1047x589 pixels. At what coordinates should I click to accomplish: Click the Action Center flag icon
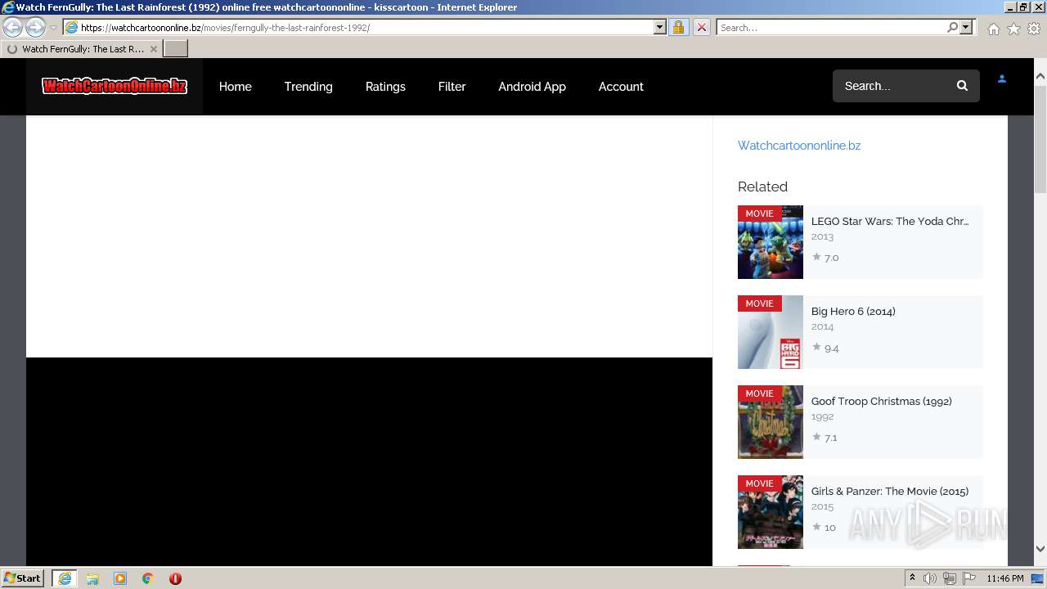(969, 578)
